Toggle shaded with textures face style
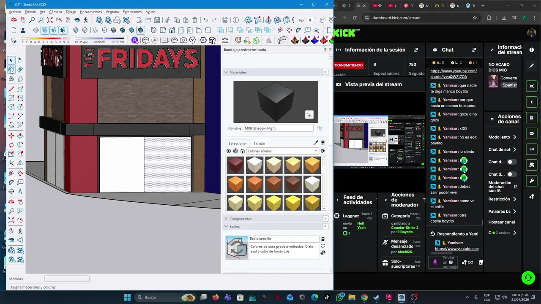This screenshot has height=304, width=541. point(123,30)
